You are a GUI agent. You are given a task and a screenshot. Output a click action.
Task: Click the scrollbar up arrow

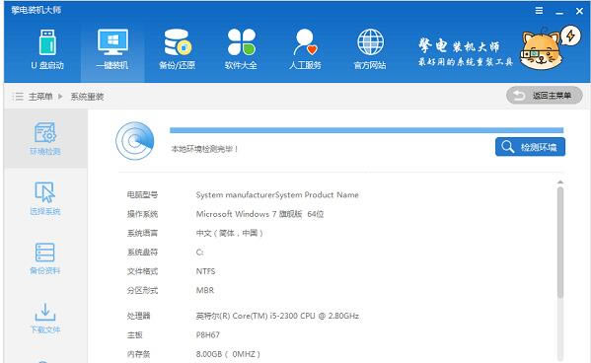pyautogui.click(x=560, y=182)
